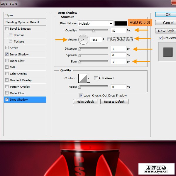Screen dimensions: 176x176
Task: Enable the Bevel & Emboss checkbox
Action: (x=7, y=28)
